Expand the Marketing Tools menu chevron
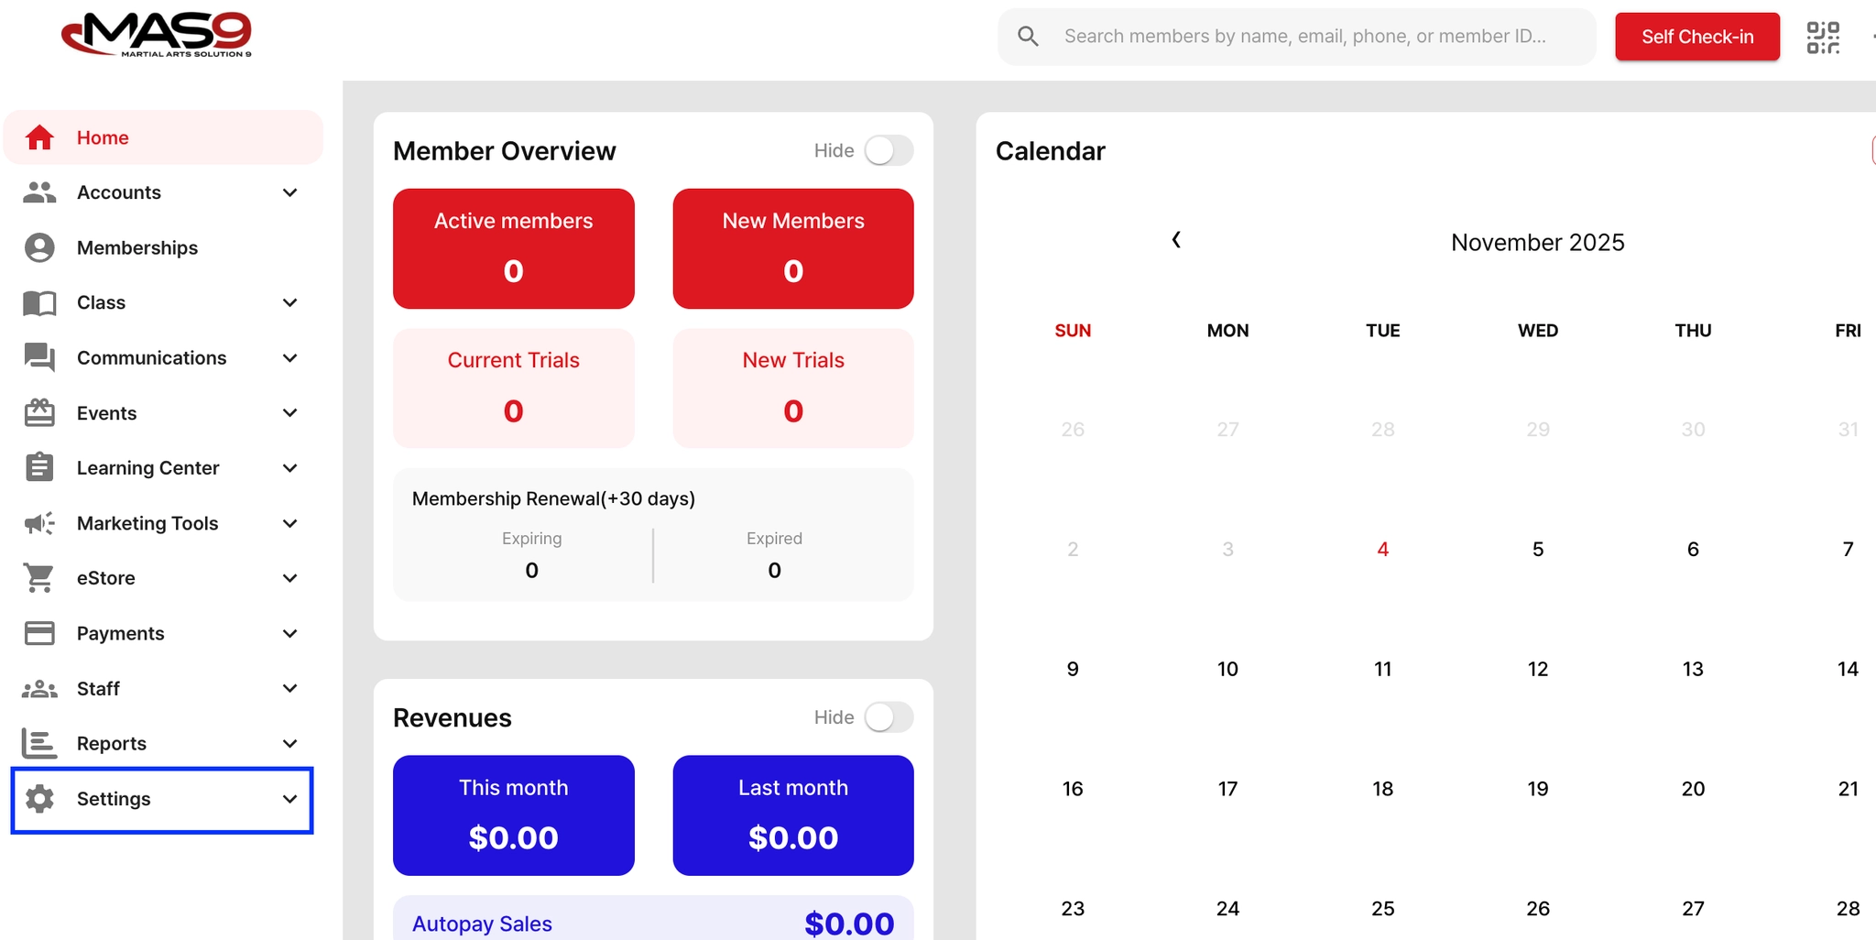This screenshot has height=940, width=1876. pos(290,523)
